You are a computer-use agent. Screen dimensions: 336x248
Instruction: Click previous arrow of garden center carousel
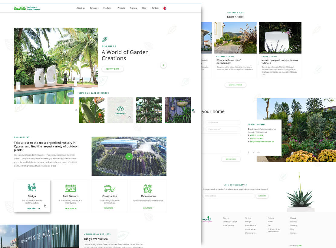click(76, 110)
